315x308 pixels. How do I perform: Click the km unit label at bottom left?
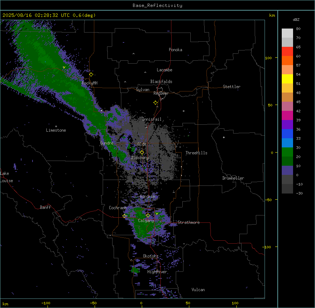[5, 304]
